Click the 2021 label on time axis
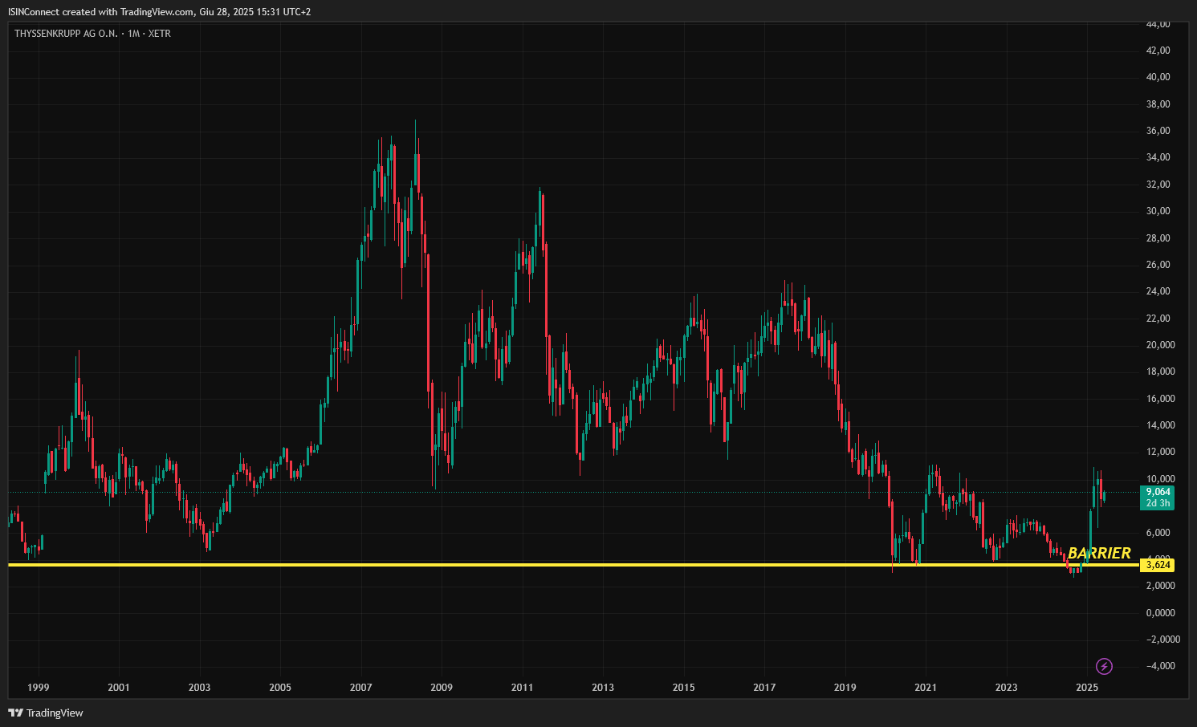This screenshot has height=727, width=1197. 926,688
